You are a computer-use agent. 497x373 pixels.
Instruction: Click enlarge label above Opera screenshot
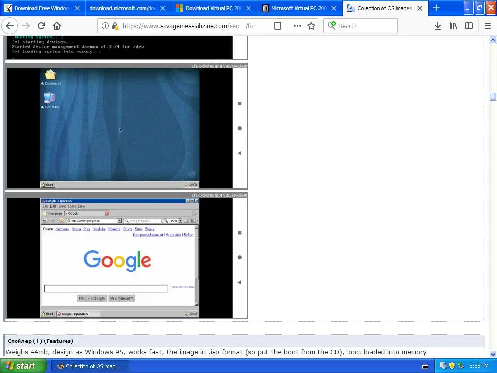click(x=219, y=195)
